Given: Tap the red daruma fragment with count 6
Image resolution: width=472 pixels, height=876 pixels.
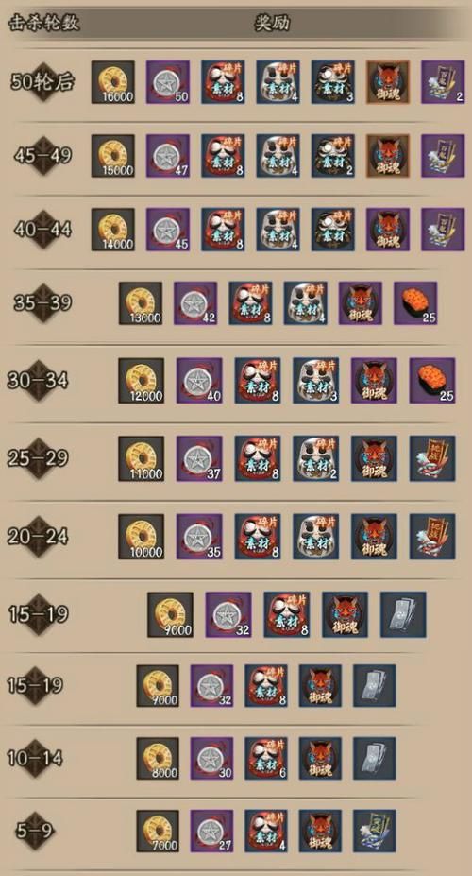Looking at the screenshot, I should (266, 758).
